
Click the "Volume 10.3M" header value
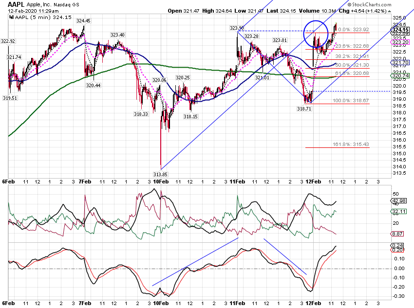pos(318,11)
